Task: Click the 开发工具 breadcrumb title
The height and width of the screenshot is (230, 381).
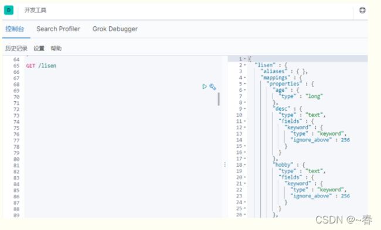Action: 35,10
